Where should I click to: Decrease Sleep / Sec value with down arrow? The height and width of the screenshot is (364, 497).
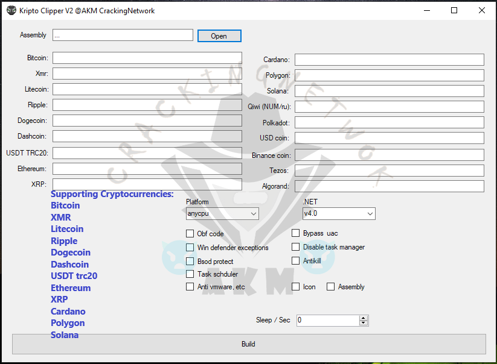pyautogui.click(x=363, y=323)
